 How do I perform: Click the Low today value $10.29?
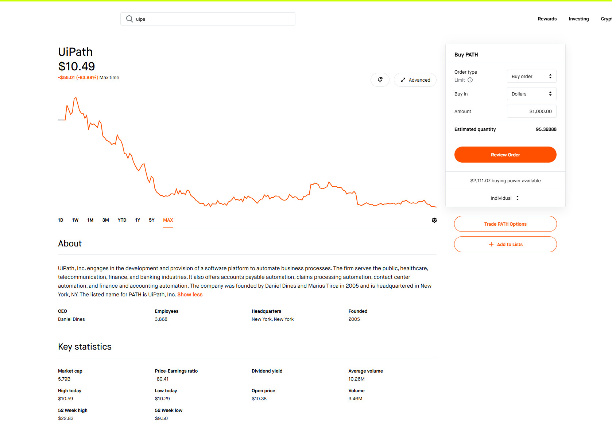click(x=162, y=399)
